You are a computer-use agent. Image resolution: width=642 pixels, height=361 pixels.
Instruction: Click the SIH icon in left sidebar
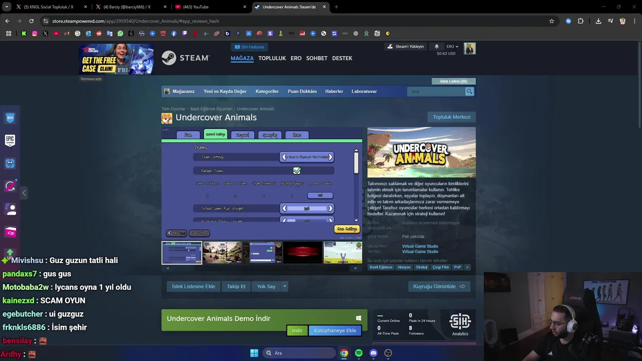tap(10, 118)
